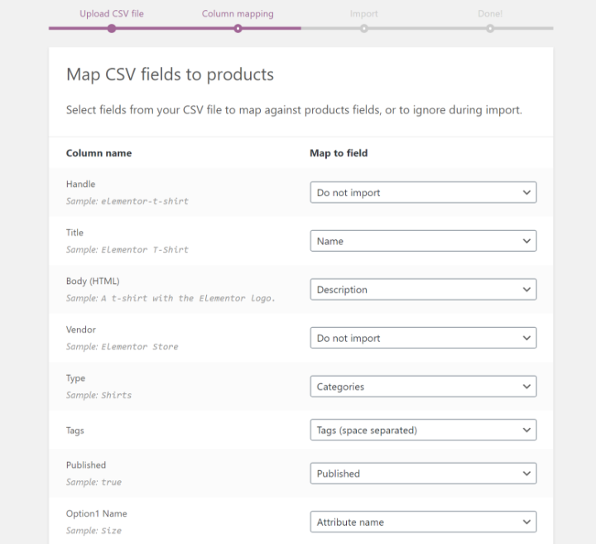Viewport: 596px width, 544px height.
Task: Click the 'Upload CSV file' step label
Action: [111, 14]
